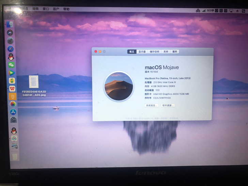The height and width of the screenshot is (186, 248).
Task: Click the 503字 status item
Action: point(211,11)
